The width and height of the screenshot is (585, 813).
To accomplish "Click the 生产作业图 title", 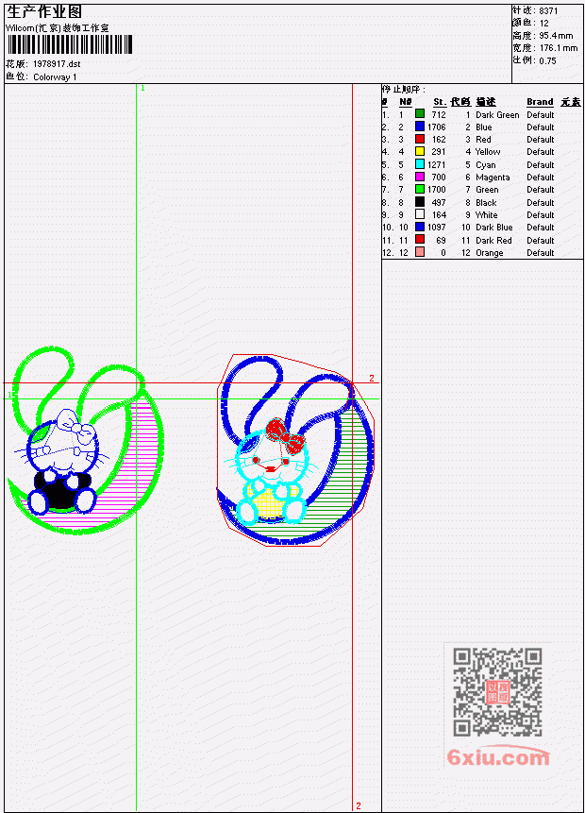I will coord(44,12).
